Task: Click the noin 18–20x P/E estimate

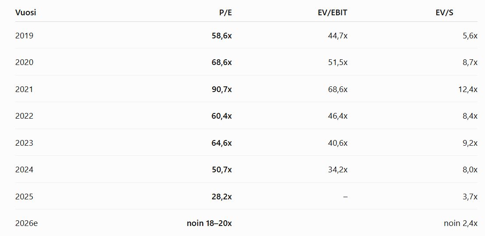Action: pos(209,223)
